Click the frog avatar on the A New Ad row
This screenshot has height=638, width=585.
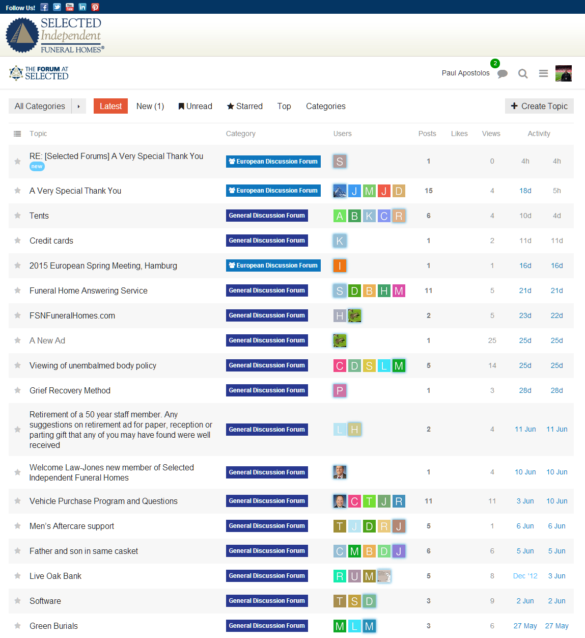(340, 340)
